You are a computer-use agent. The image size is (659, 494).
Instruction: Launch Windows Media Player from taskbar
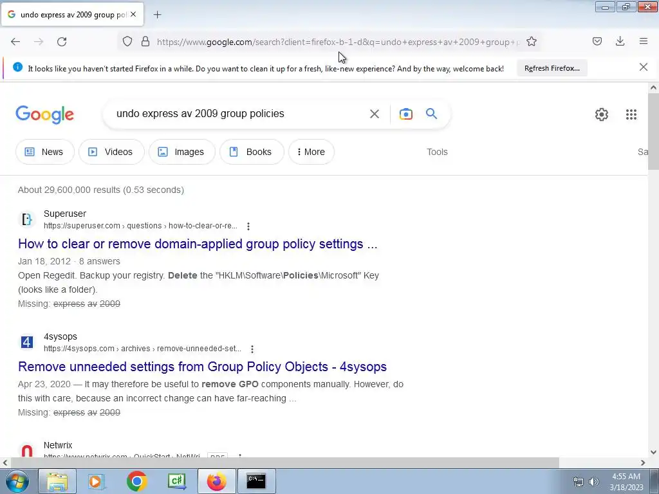[x=97, y=481]
